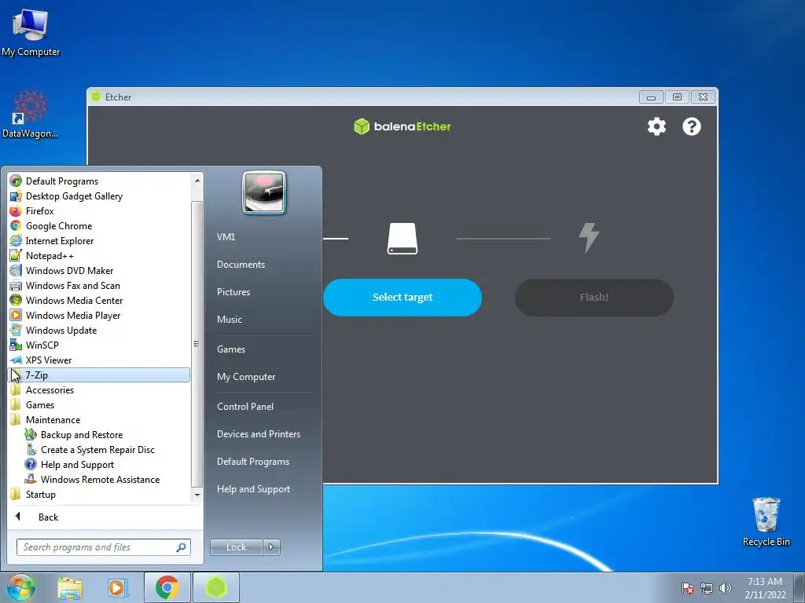The height and width of the screenshot is (603, 805).
Task: Click the user account picture
Action: point(264,192)
